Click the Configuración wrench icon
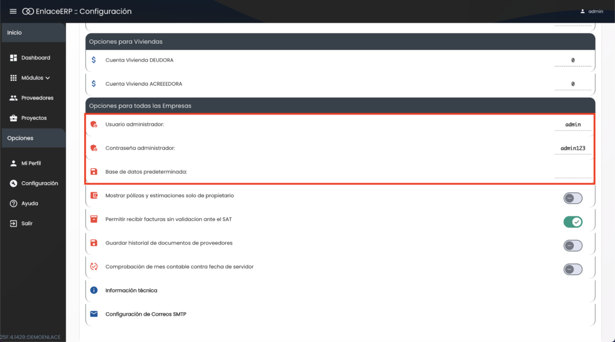Viewport: 615px width, 342px height. 13,183
